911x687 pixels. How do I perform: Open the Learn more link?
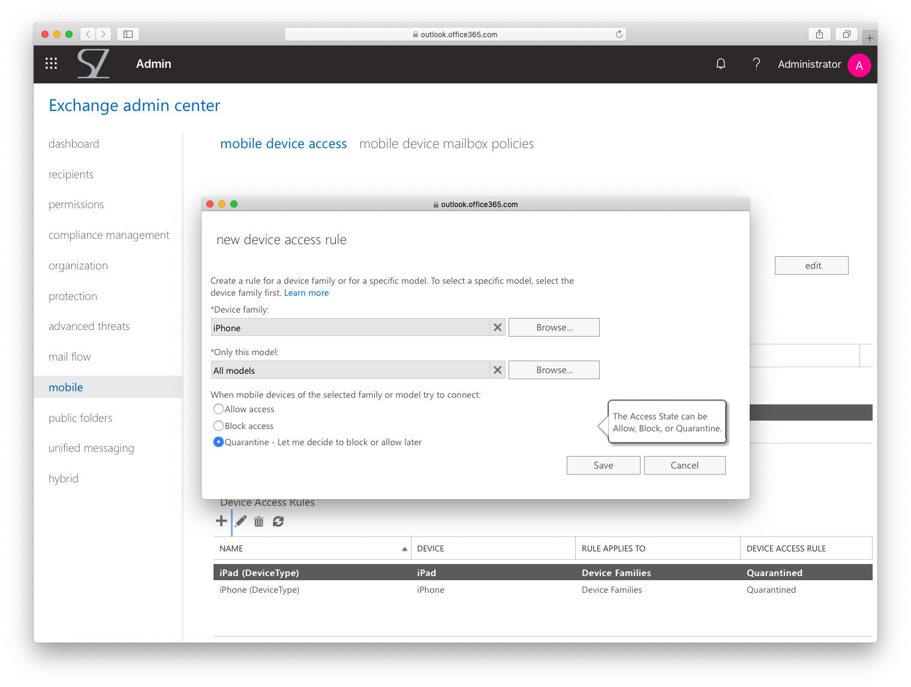click(306, 293)
